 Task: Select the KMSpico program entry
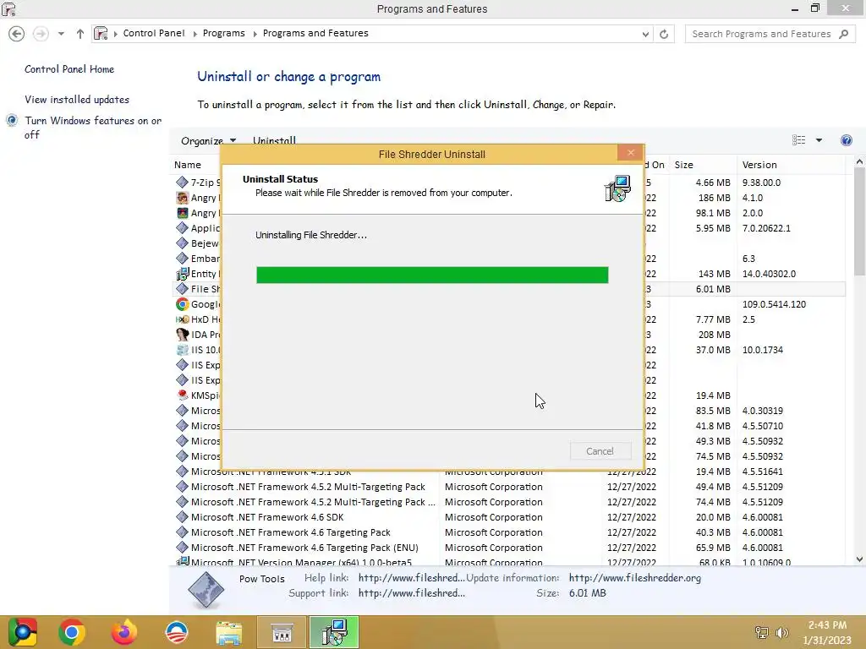point(197,395)
